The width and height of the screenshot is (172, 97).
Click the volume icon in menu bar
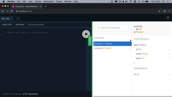[127, 2]
